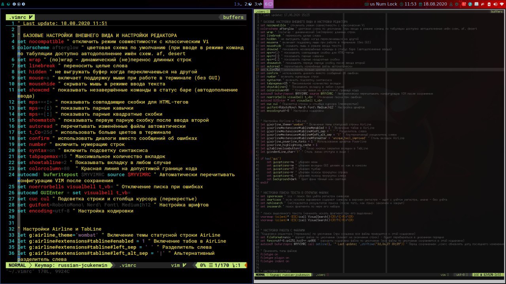Click the keyboard layout icon
This screenshot has height=284, width=506.
tap(366, 4)
